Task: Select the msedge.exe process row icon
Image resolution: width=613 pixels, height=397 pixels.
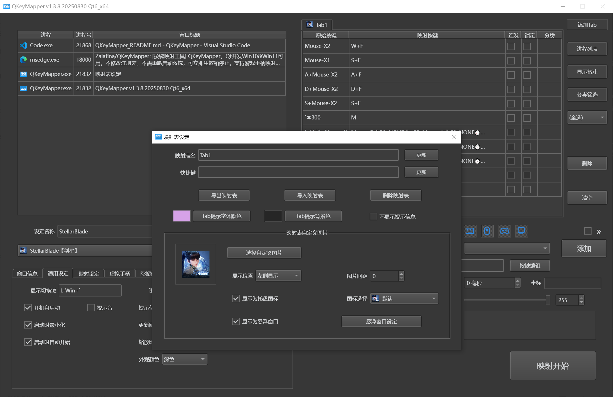Action: click(x=23, y=60)
